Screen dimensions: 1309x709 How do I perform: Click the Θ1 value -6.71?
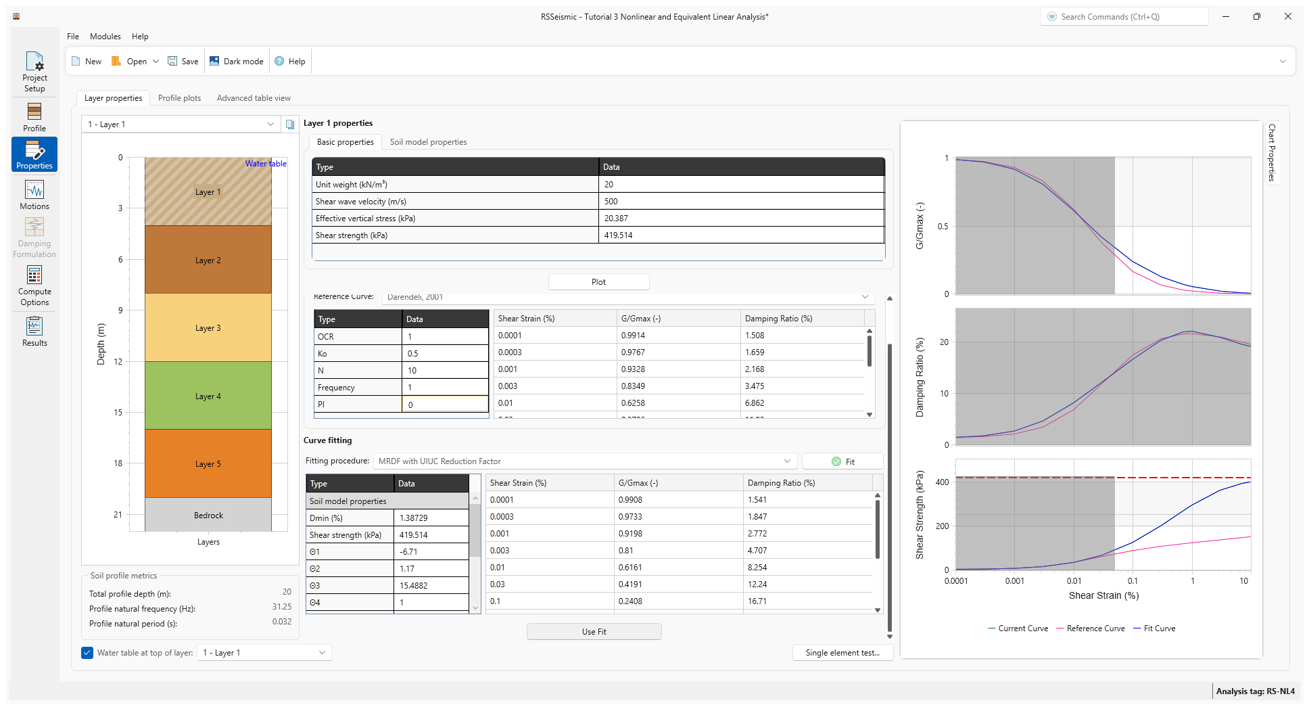point(431,552)
